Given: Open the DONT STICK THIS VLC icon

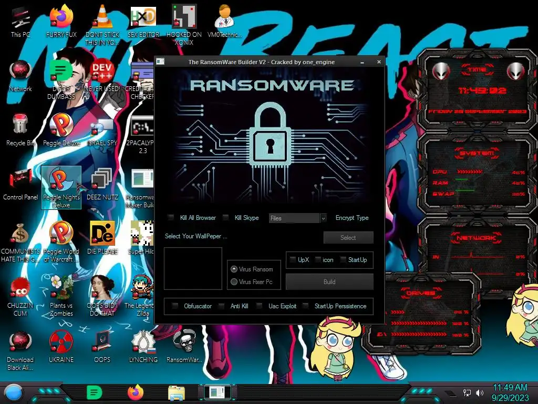Looking at the screenshot, I should (x=102, y=24).
